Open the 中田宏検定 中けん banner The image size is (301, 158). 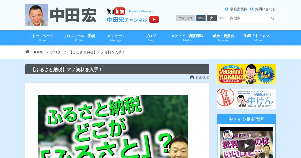(246, 99)
